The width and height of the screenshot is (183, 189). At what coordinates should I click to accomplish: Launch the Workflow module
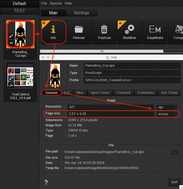(x=130, y=32)
